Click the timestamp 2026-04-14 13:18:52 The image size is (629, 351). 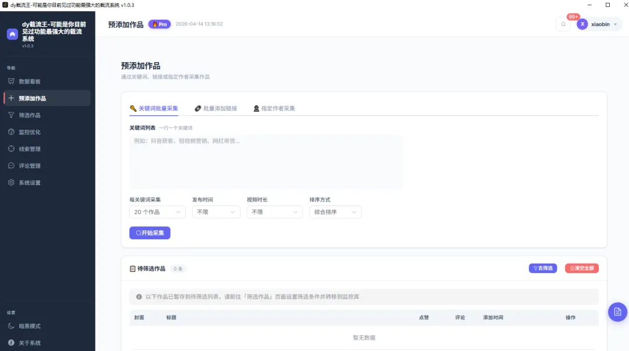point(199,24)
